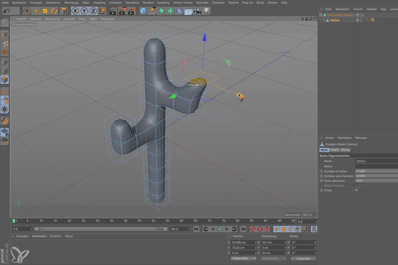Click viewport orbit navigation icon

click(311, 19)
